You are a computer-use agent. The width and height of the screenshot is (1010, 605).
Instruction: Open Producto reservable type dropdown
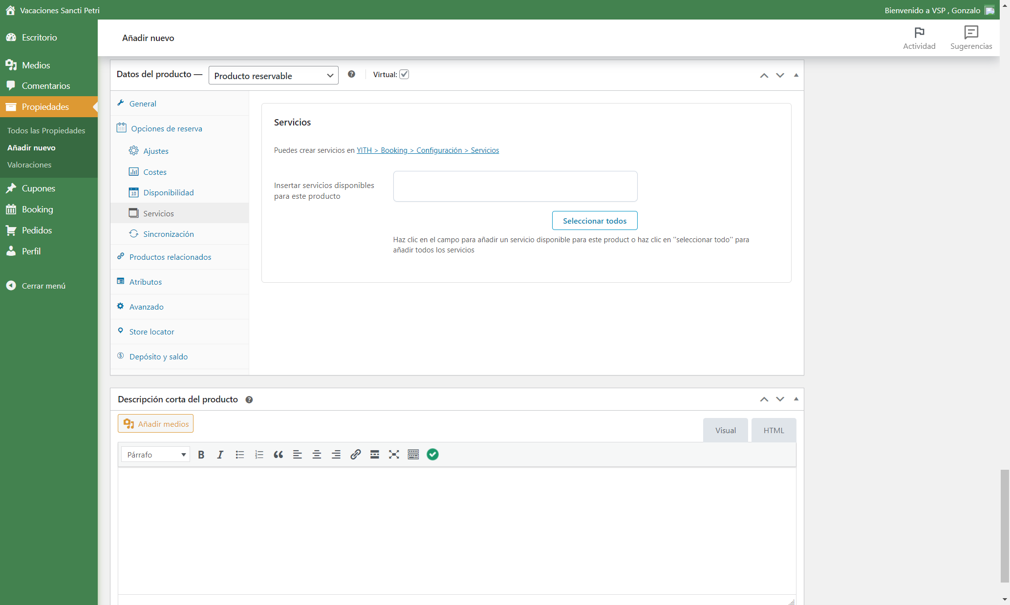(x=273, y=75)
